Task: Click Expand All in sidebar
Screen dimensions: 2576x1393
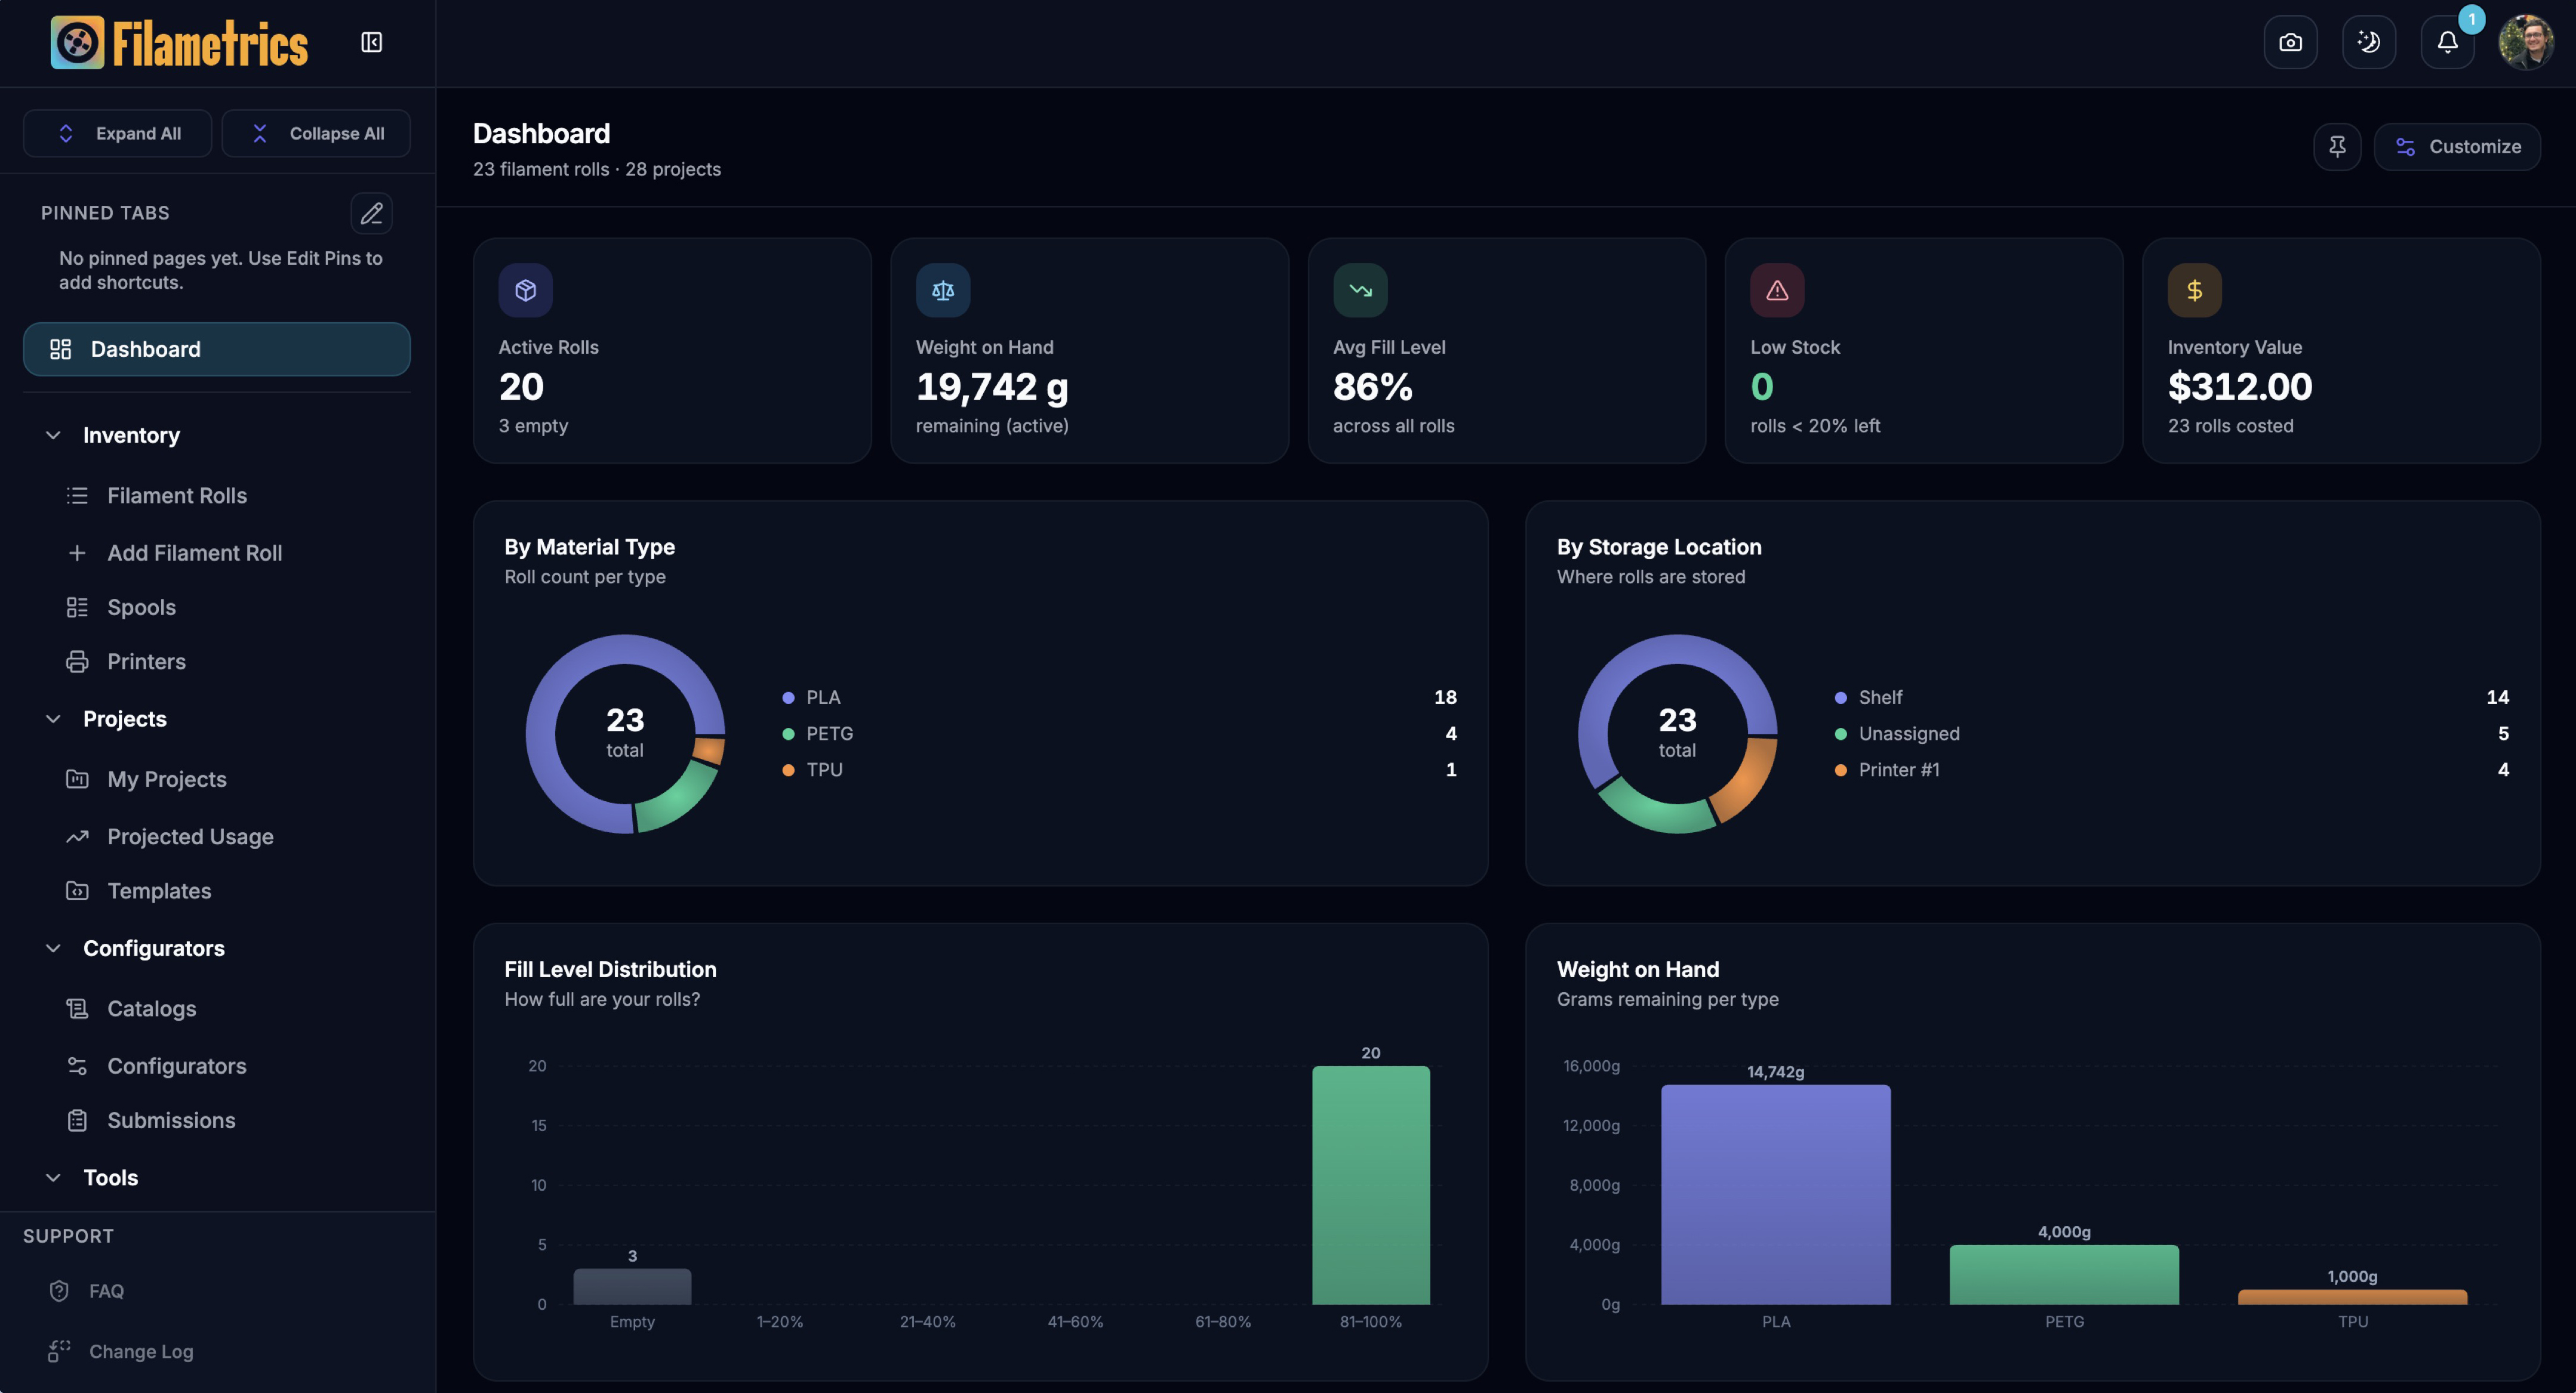Action: coord(117,133)
